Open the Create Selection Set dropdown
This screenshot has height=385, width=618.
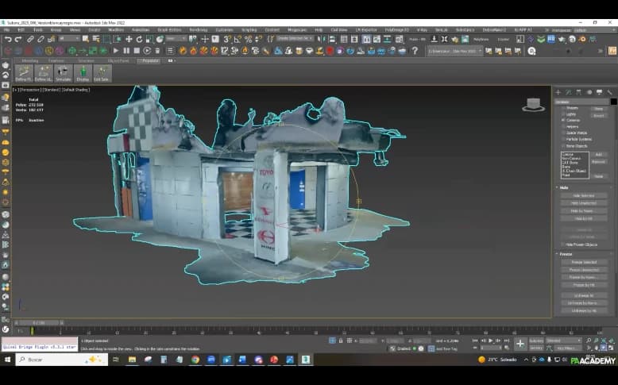point(295,39)
